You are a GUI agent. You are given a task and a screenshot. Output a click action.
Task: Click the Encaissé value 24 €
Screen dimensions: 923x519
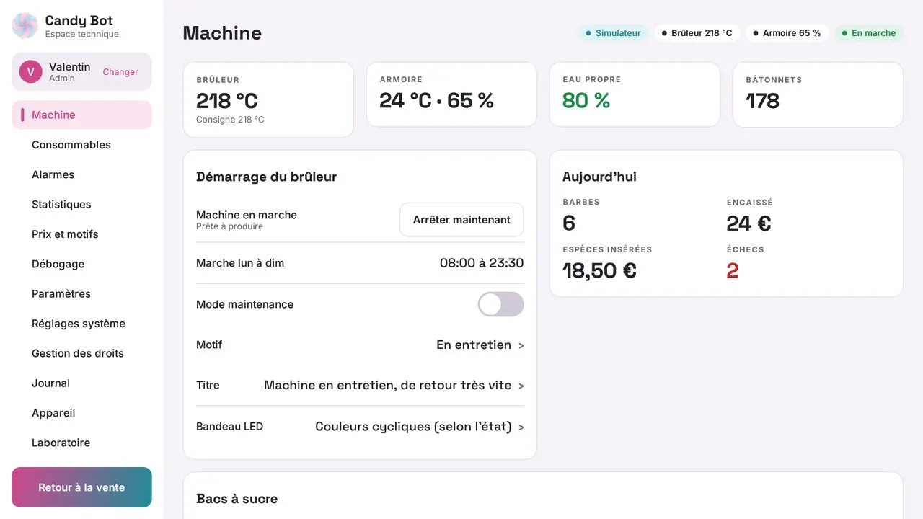point(748,223)
